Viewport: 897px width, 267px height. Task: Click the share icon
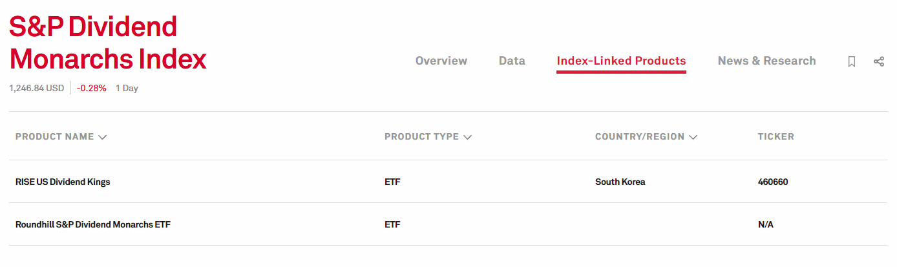(x=878, y=61)
